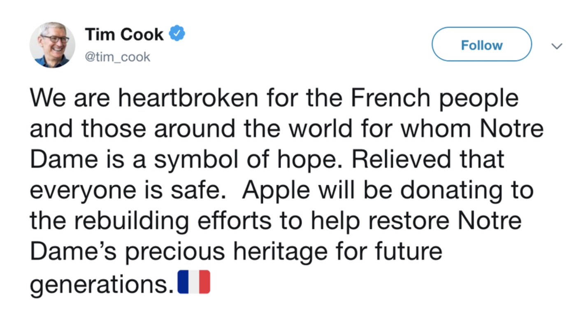The height and width of the screenshot is (331, 576).
Task: Expand the chevron menu beside Follow
Action: click(557, 46)
